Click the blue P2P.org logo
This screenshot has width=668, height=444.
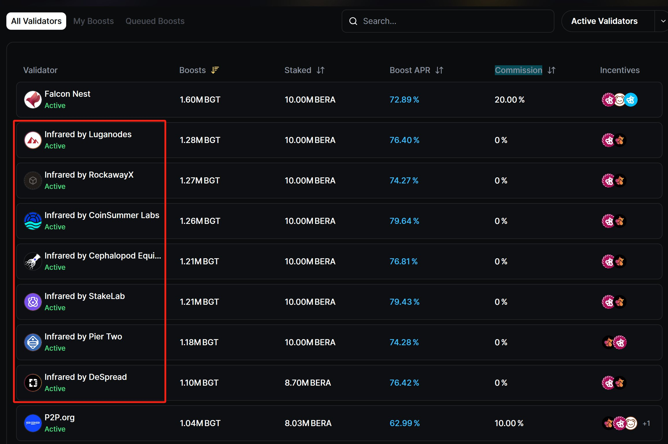[x=33, y=423]
